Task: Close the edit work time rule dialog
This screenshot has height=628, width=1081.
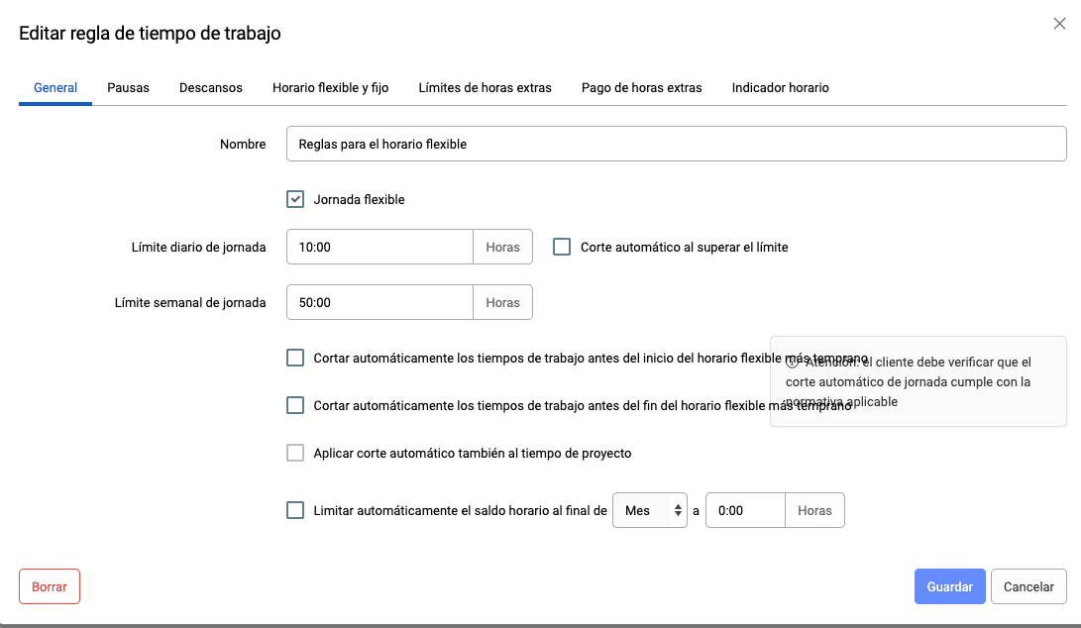Action: 1059,24
